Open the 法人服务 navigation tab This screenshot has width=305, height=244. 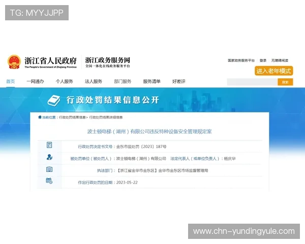tap(94, 81)
